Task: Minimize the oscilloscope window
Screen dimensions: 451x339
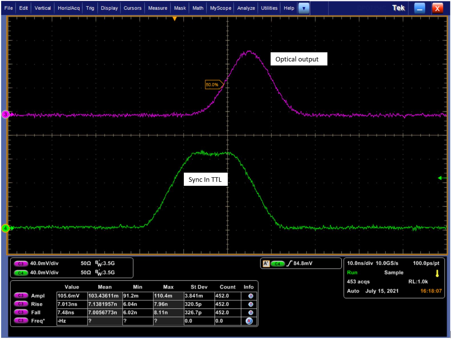Action: pyautogui.click(x=419, y=8)
